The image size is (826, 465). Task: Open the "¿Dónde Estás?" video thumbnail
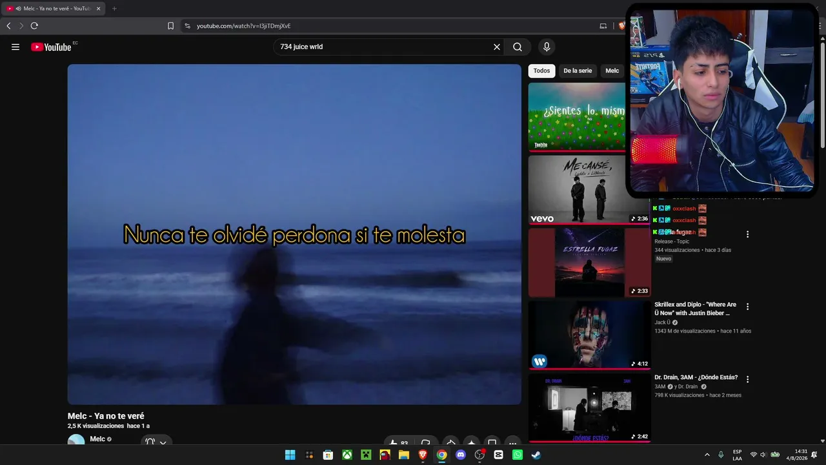[590, 408]
